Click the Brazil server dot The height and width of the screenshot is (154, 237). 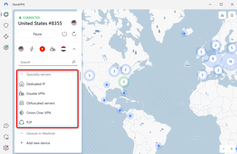[158, 146]
